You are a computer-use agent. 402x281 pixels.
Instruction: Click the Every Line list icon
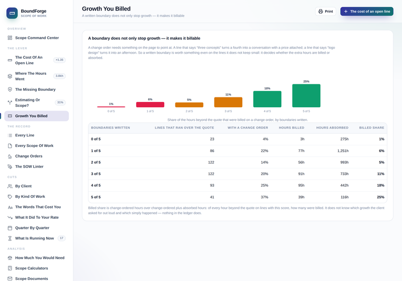click(10, 135)
